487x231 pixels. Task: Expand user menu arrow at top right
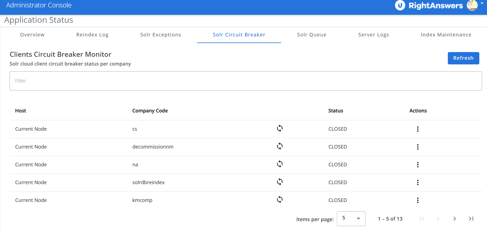(482, 4)
